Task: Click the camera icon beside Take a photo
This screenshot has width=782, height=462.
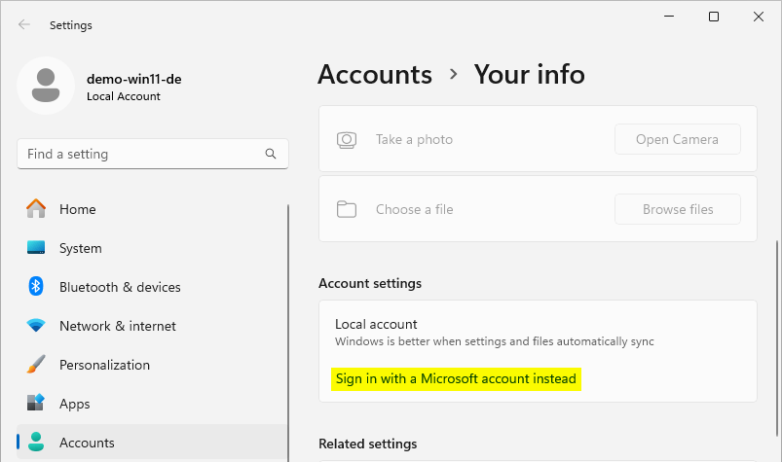Action: click(347, 140)
